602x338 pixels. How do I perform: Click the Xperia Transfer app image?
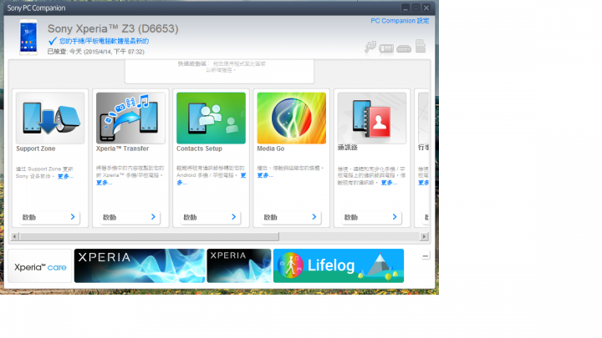coord(130,118)
